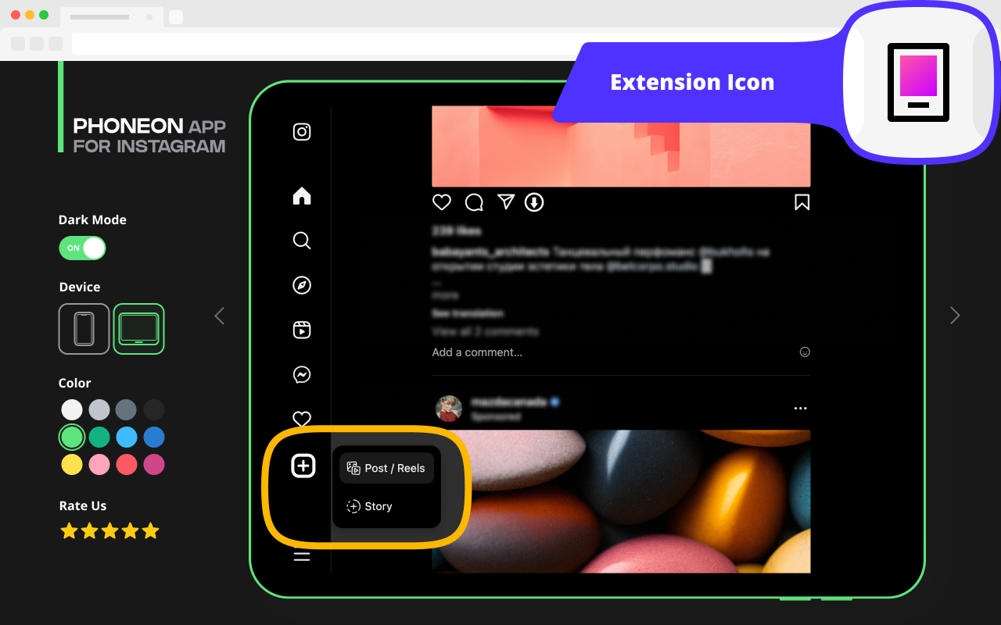Select the open browser tab
This screenshot has height=625, width=1001.
click(112, 16)
